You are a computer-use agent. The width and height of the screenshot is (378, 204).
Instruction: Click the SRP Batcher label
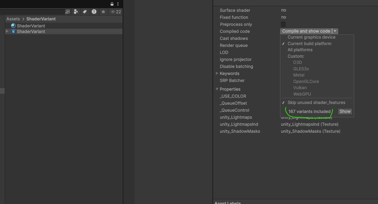click(232, 81)
